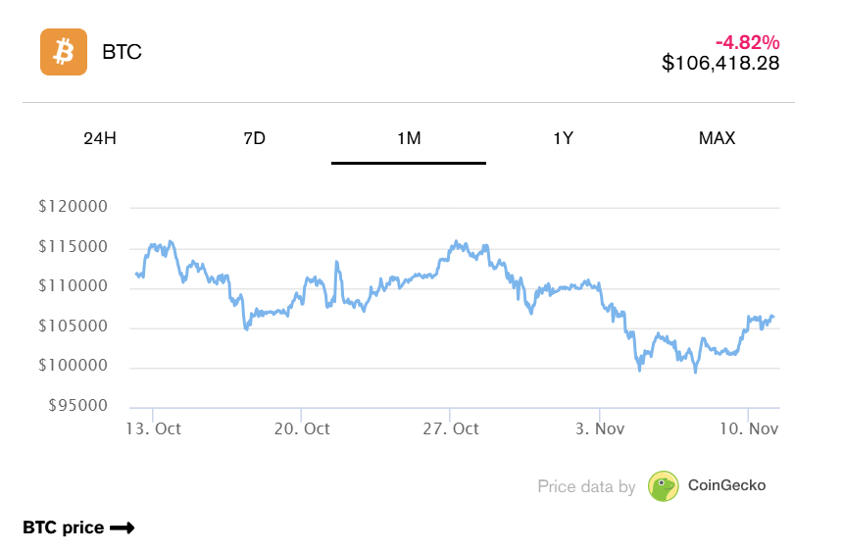Screen dimensions: 843x552
Task: Show the 1Y price history
Action: pyautogui.click(x=563, y=138)
